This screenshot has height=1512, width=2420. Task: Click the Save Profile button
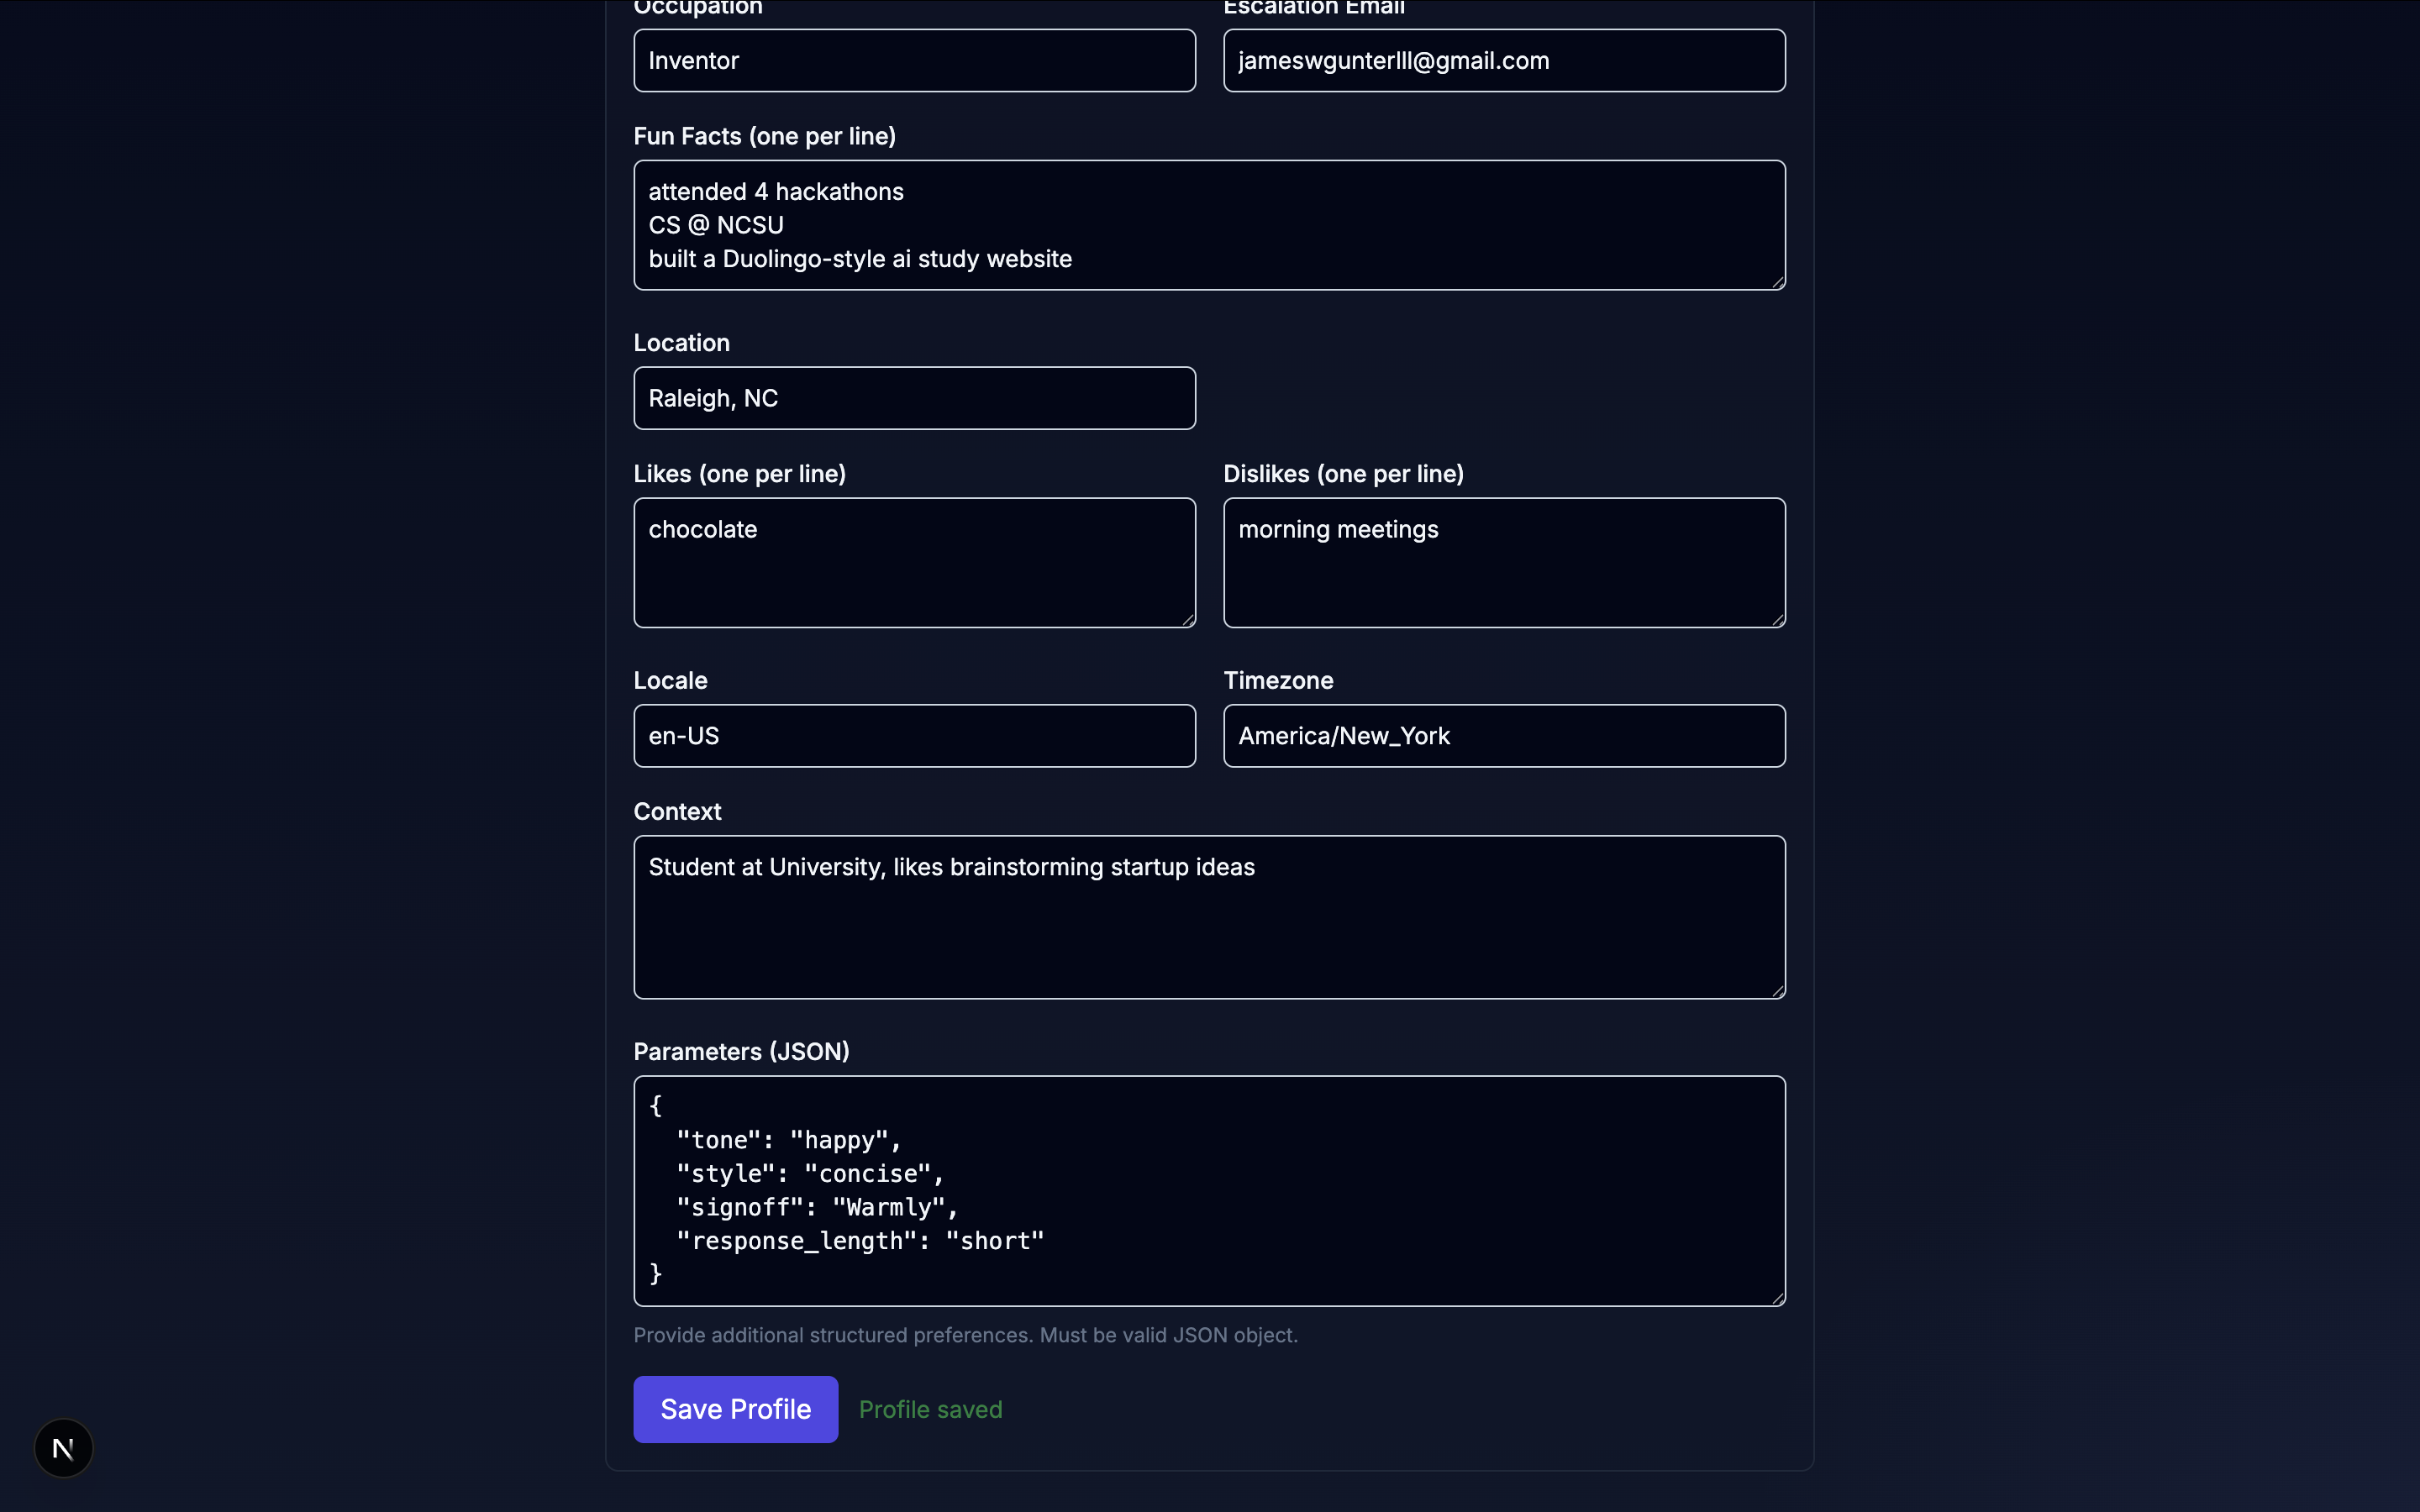(x=735, y=1408)
